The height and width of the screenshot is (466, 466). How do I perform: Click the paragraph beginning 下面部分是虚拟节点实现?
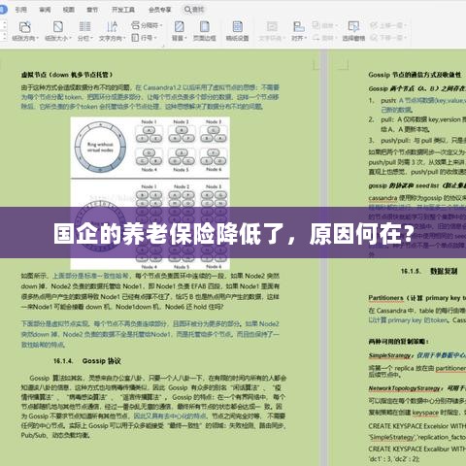[150, 334]
